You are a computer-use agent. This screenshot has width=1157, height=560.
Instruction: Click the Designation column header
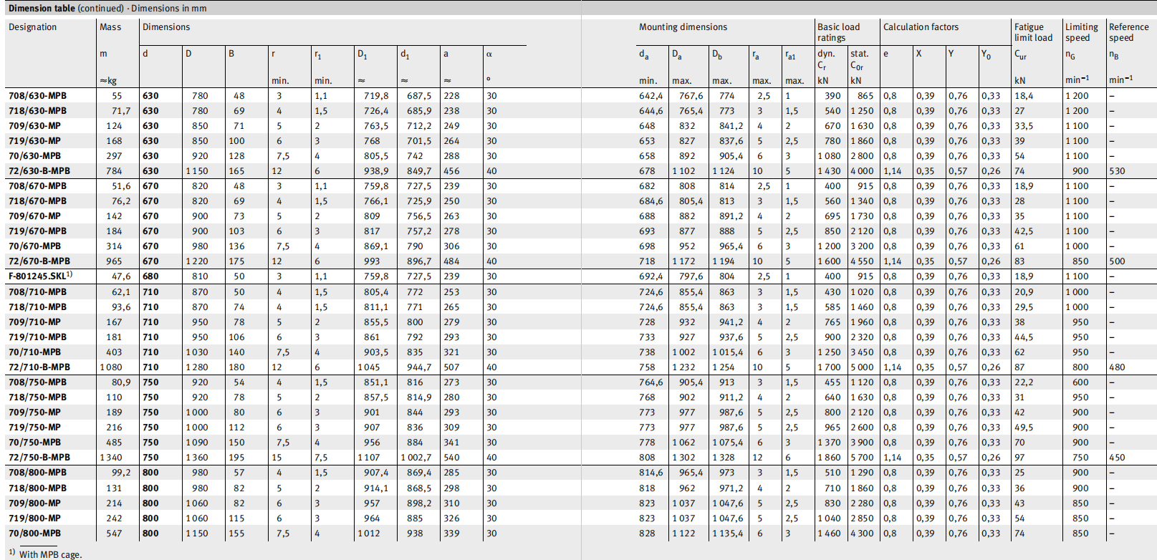[32, 27]
